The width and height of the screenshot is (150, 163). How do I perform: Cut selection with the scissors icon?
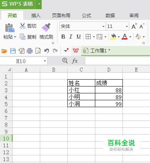point(23,26)
